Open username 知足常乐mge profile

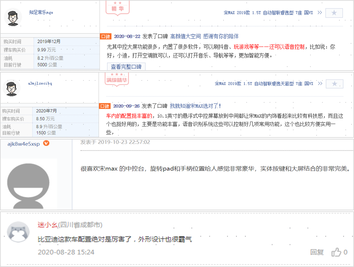41,12
